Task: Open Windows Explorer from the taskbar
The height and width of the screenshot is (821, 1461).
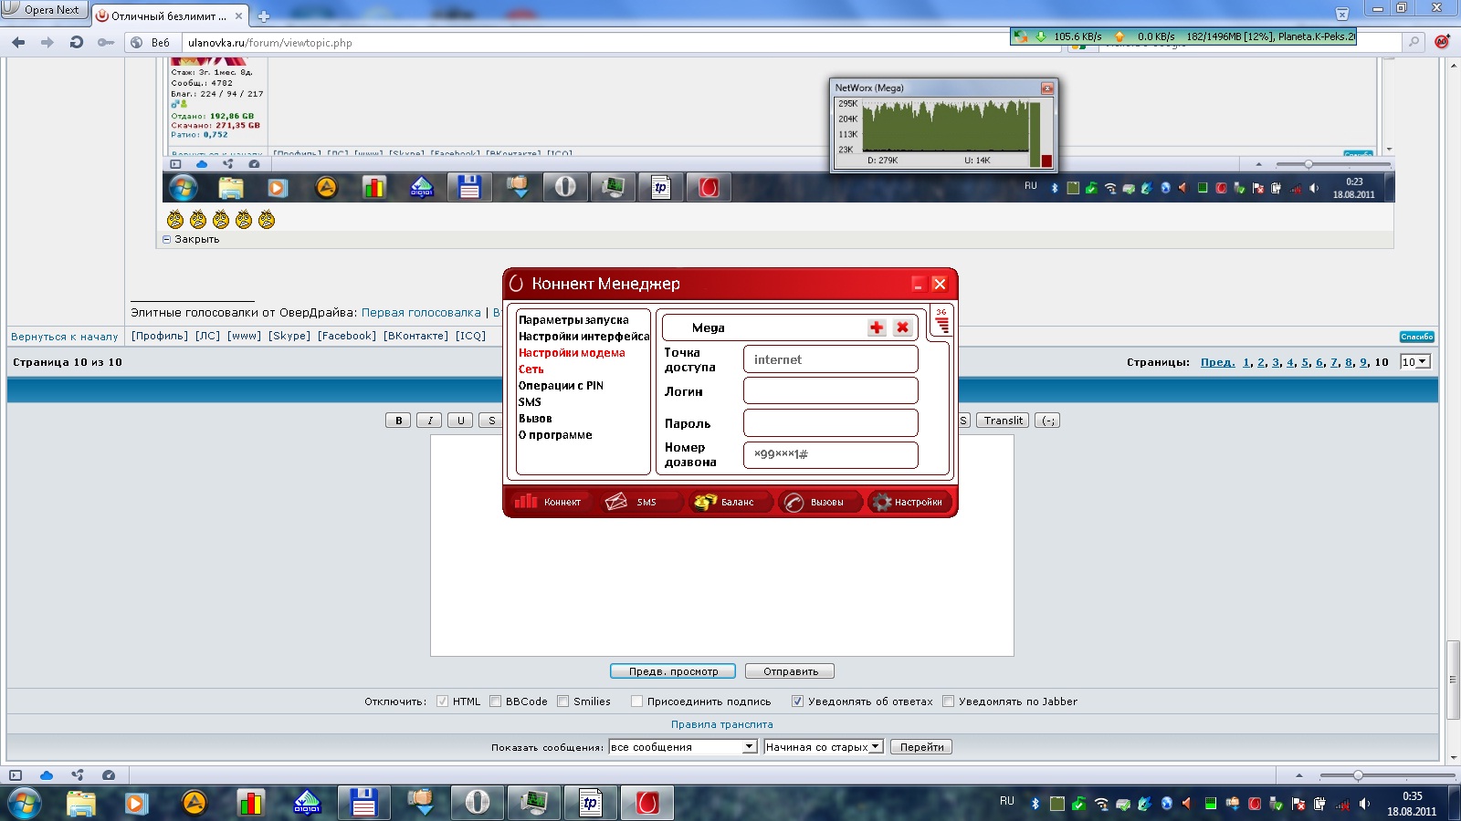Action: tap(80, 804)
